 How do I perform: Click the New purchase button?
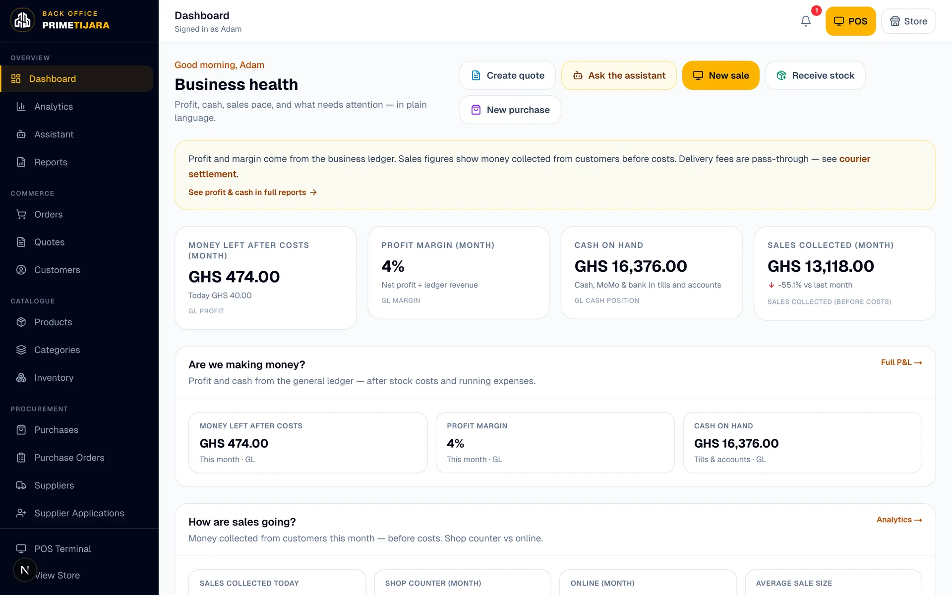point(510,110)
